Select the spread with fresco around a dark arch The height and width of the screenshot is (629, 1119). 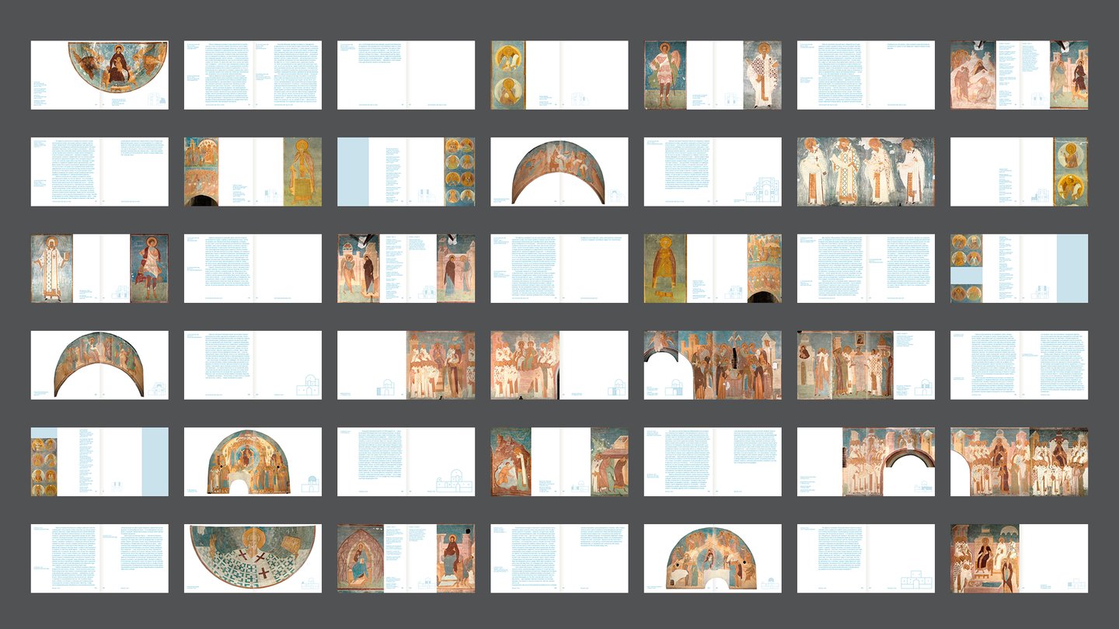tap(866, 462)
